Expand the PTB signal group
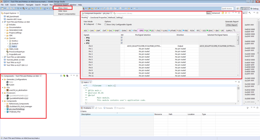This screenshot has width=260, height=140. tap(85, 40)
